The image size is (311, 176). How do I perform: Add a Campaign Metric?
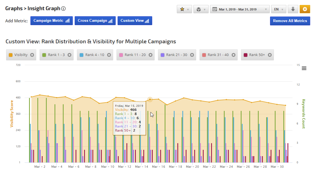click(51, 21)
